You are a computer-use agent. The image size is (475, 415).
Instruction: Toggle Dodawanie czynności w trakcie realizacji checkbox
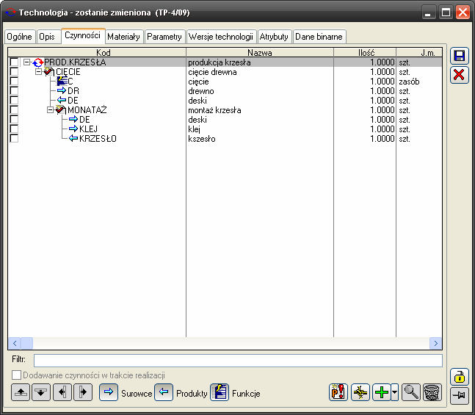click(x=16, y=375)
